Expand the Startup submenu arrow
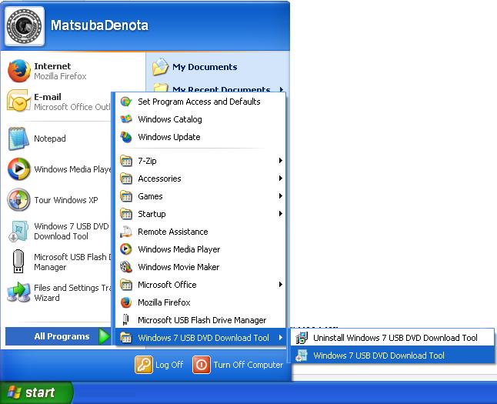 pyautogui.click(x=280, y=214)
